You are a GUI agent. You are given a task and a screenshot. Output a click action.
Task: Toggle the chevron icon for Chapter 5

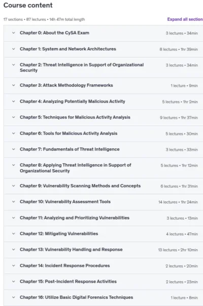[14, 117]
